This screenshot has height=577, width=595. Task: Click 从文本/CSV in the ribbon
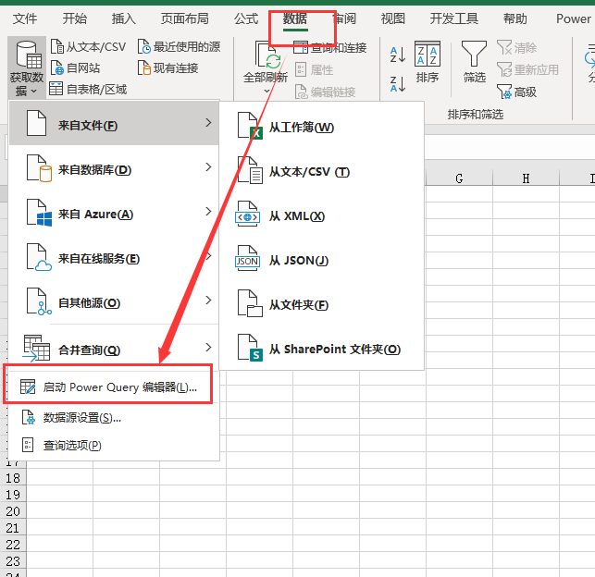(x=88, y=47)
